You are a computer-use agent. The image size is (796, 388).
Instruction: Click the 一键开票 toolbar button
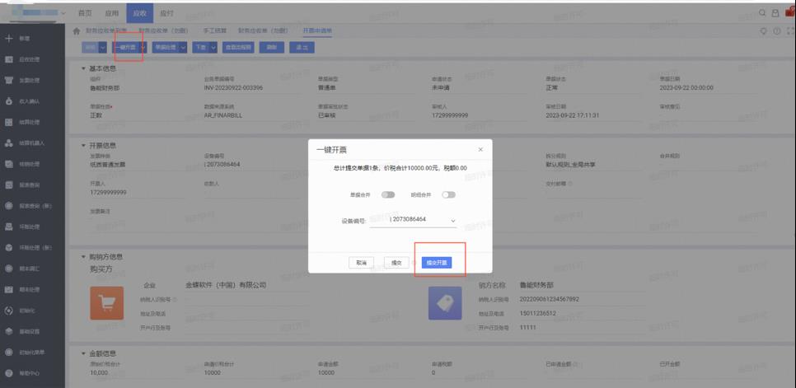[125, 47]
